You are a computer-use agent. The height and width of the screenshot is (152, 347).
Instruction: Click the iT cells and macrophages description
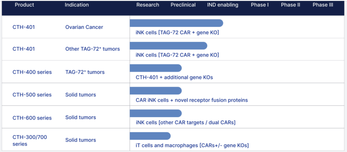point(192,146)
